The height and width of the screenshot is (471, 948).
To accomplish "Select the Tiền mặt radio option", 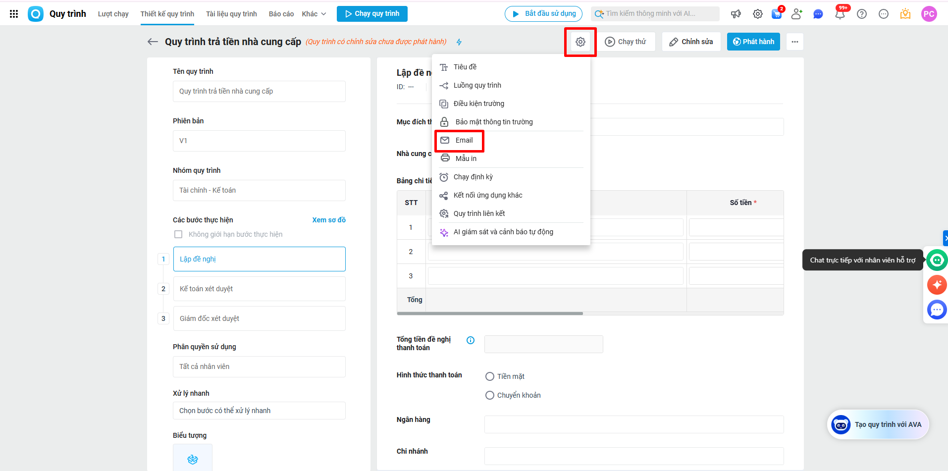I will (x=490, y=376).
